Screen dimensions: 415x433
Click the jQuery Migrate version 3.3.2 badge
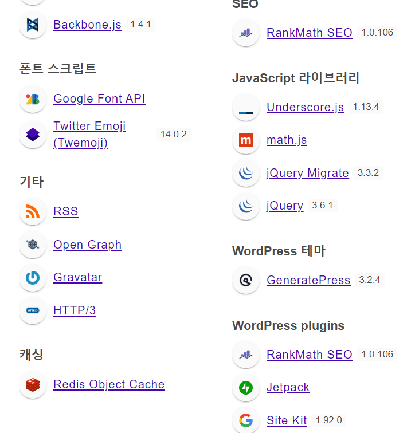coord(369,173)
